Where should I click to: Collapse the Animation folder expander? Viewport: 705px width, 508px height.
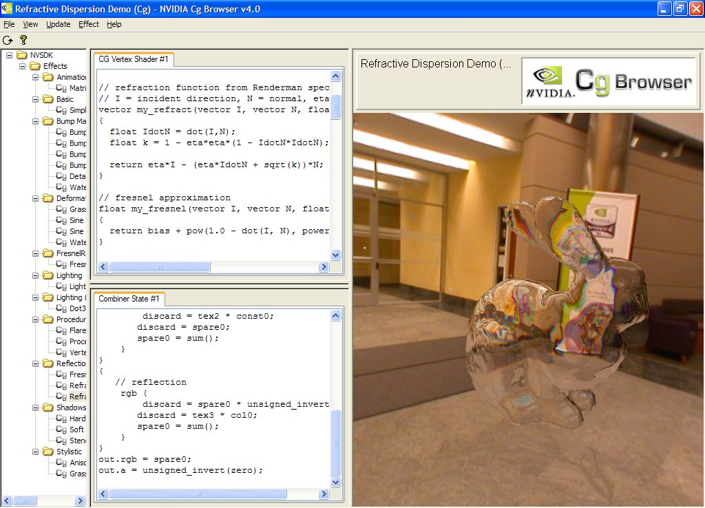click(36, 77)
